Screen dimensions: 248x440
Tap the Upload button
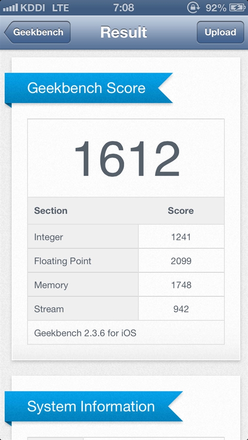220,32
